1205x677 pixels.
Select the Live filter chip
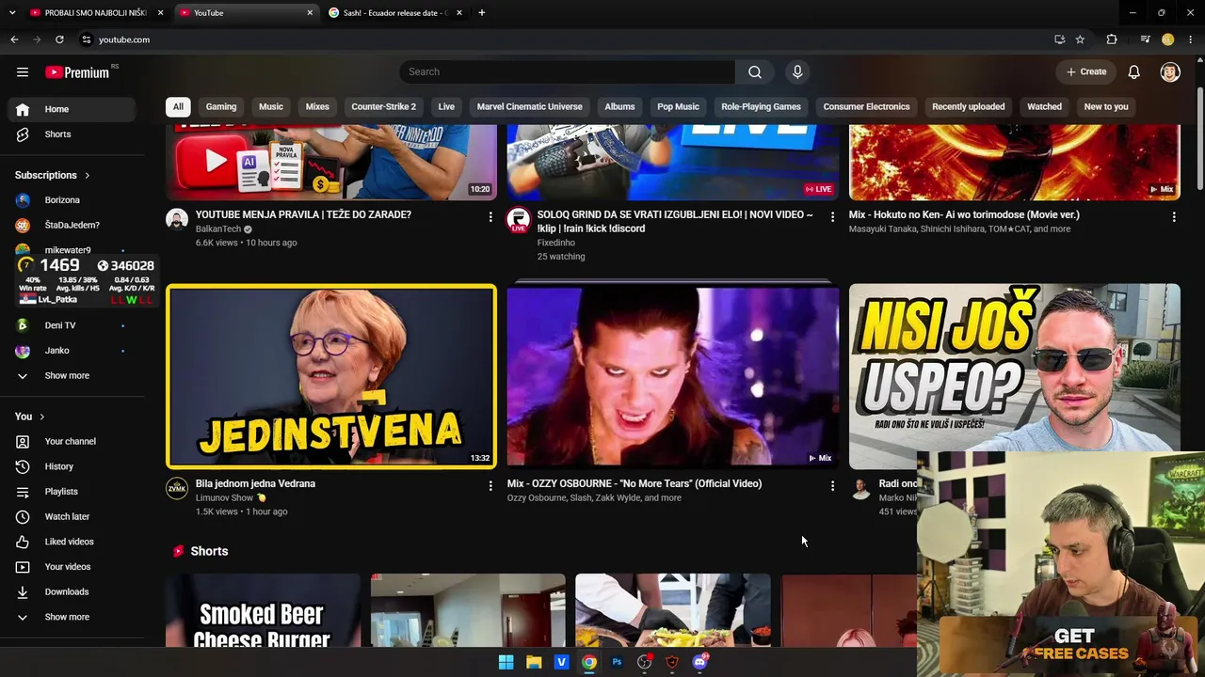446,106
